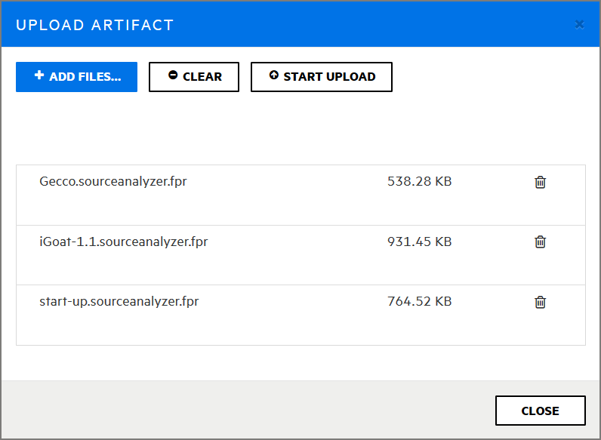Image resolution: width=601 pixels, height=440 pixels.
Task: Click the plus icon on Add Files
Action: (x=39, y=75)
